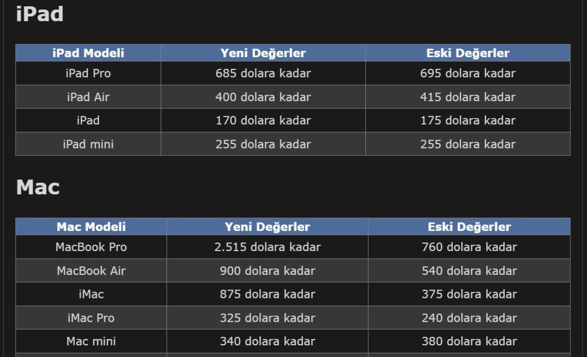
Task: Select the "415 dolara kadar" old value
Action: click(468, 97)
